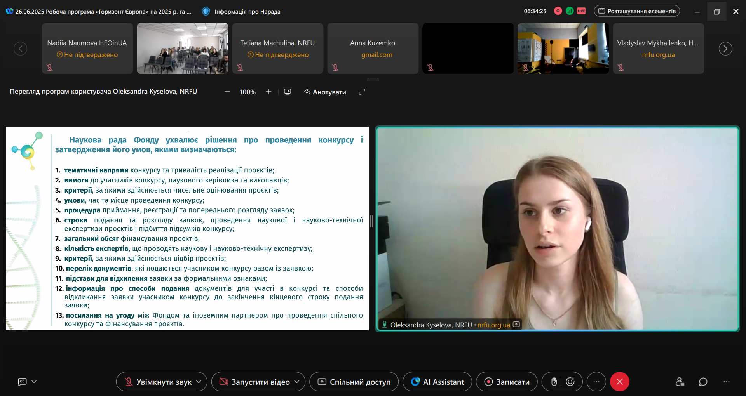
Task: Raise hand using the hand icon
Action: point(554,382)
